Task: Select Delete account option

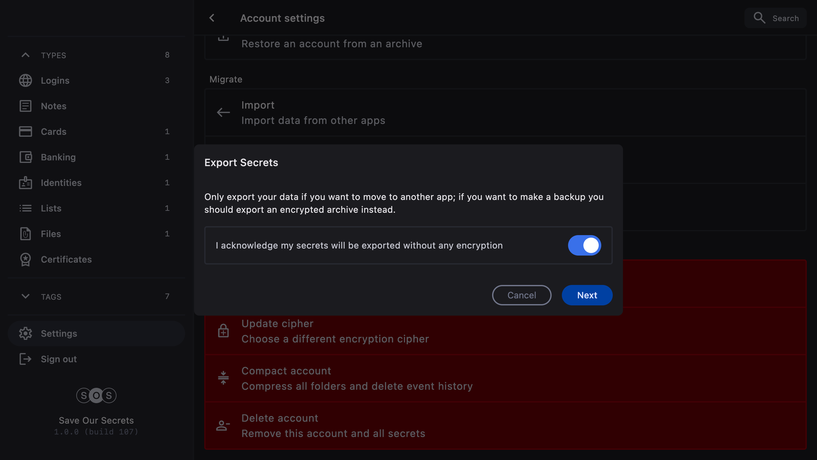Action: coord(333,425)
